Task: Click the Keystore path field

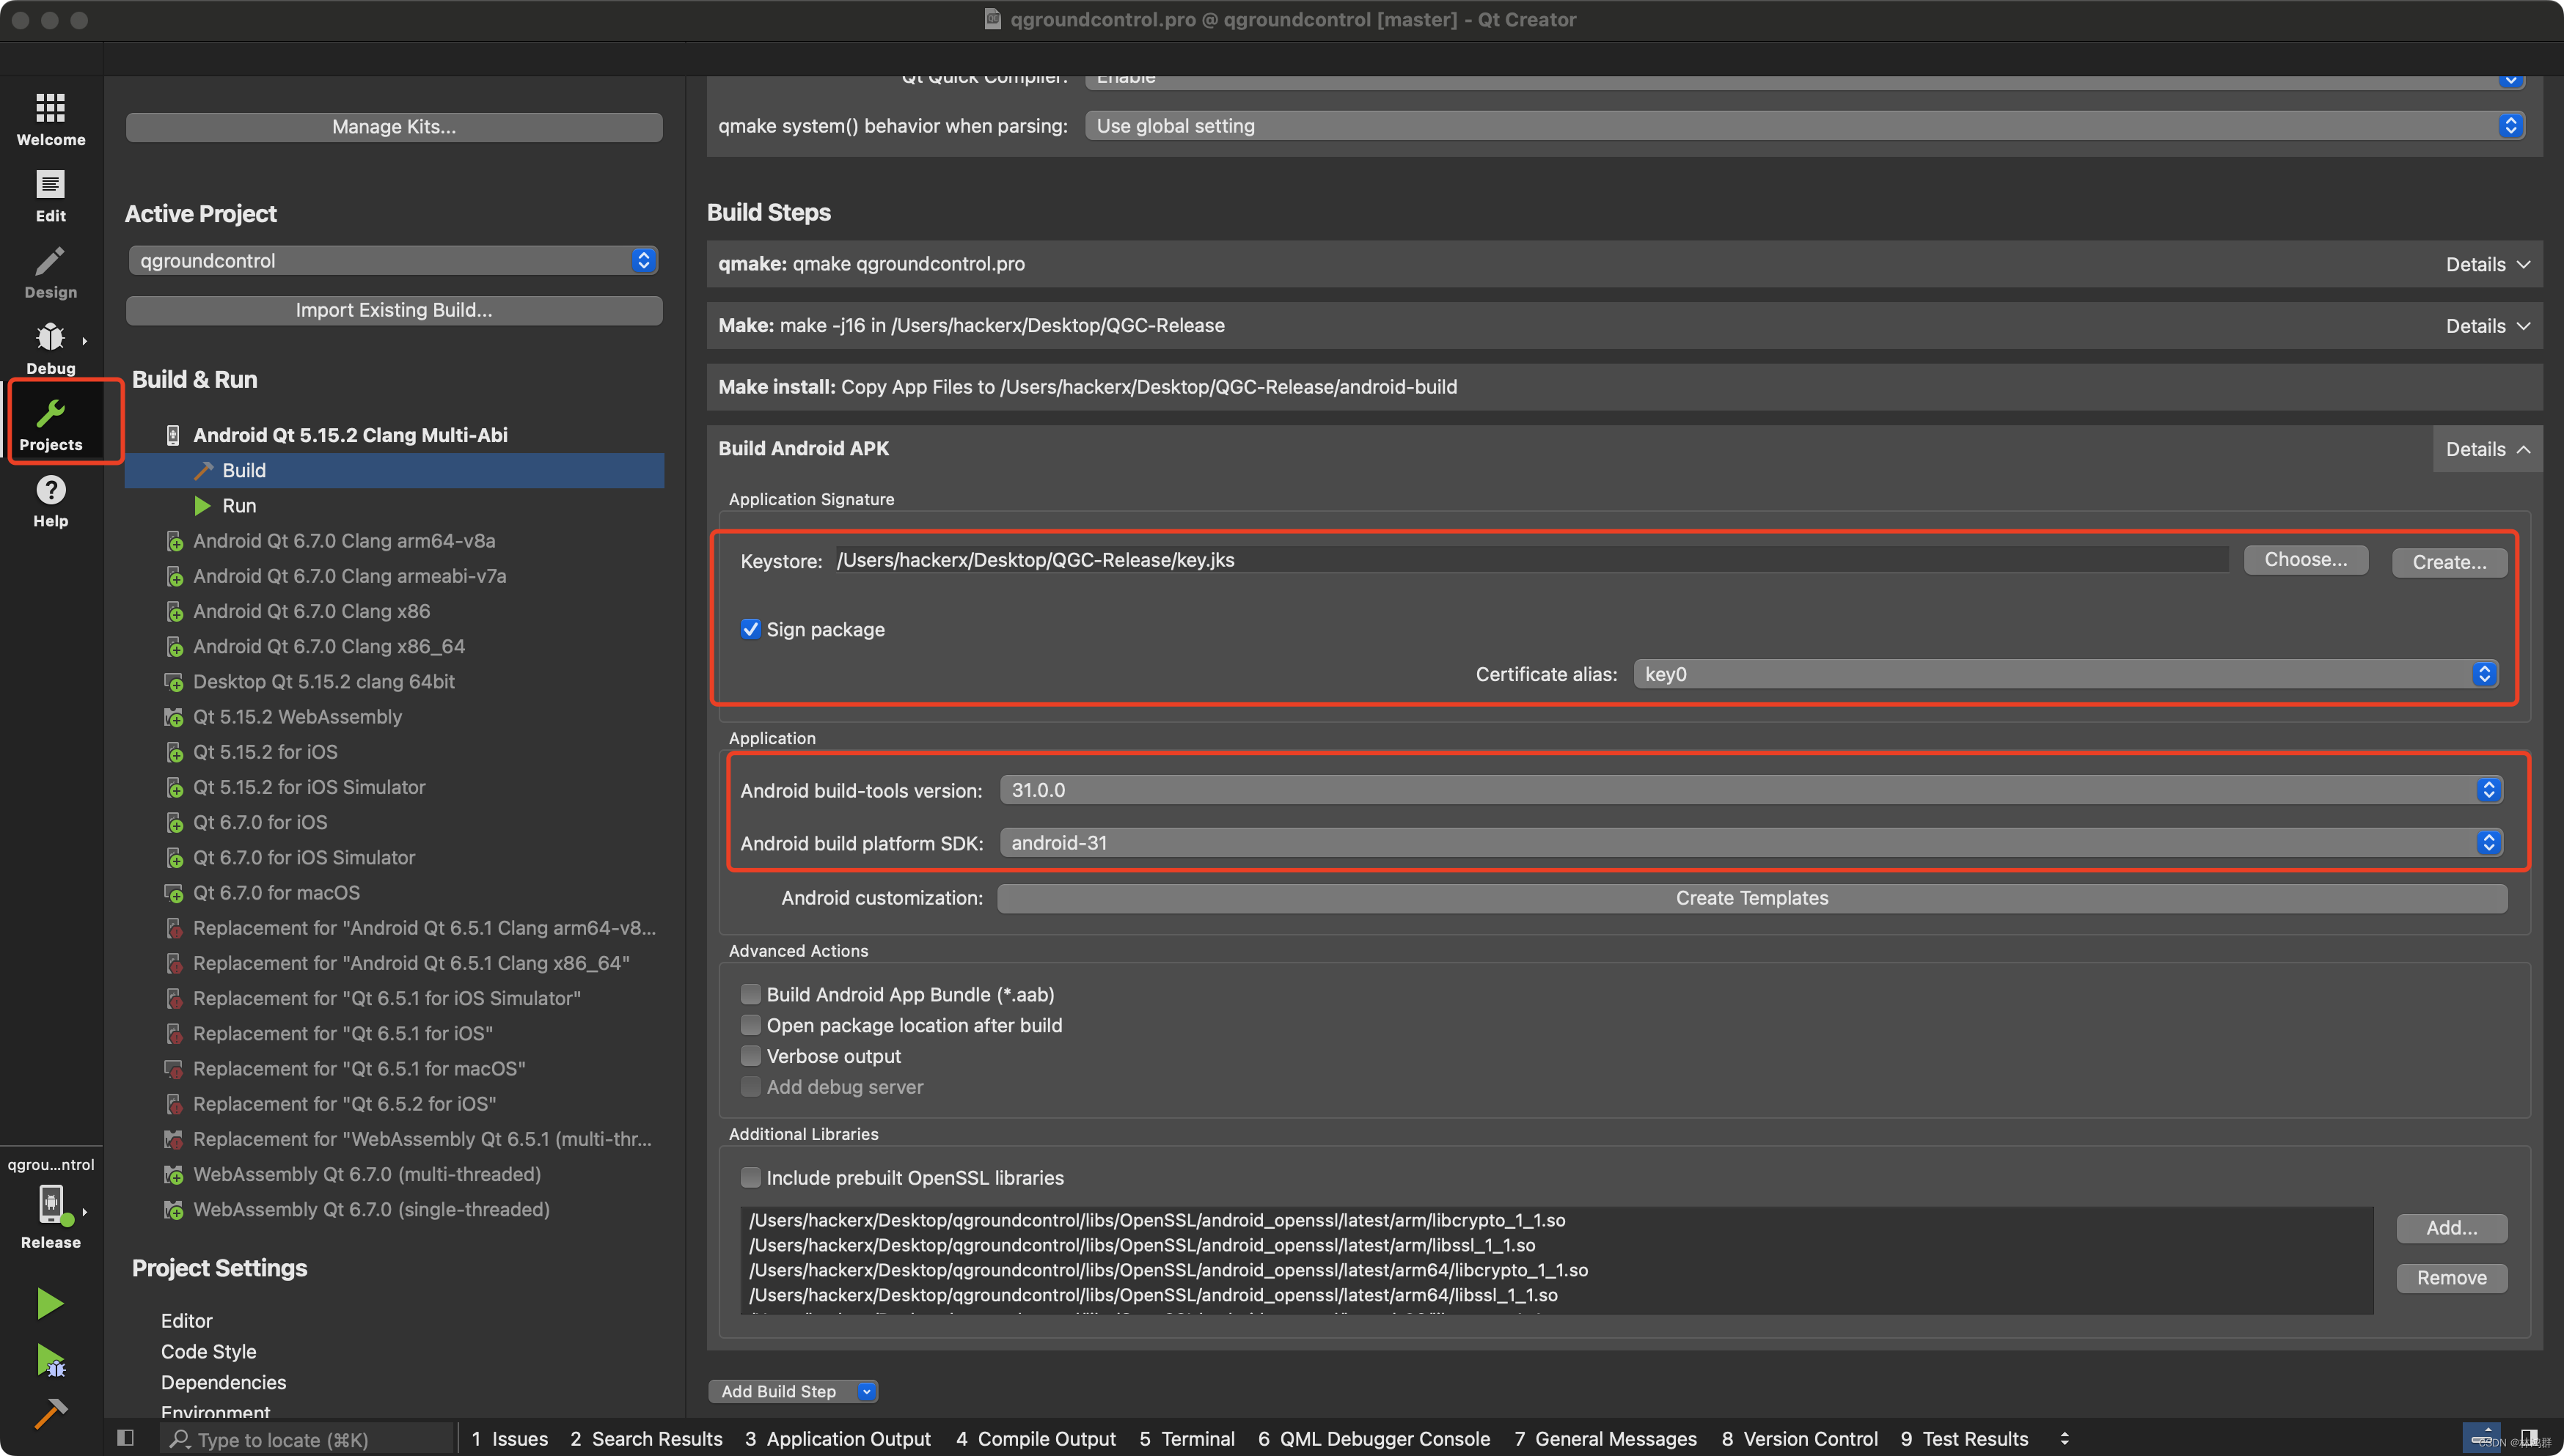Action: (1531, 560)
